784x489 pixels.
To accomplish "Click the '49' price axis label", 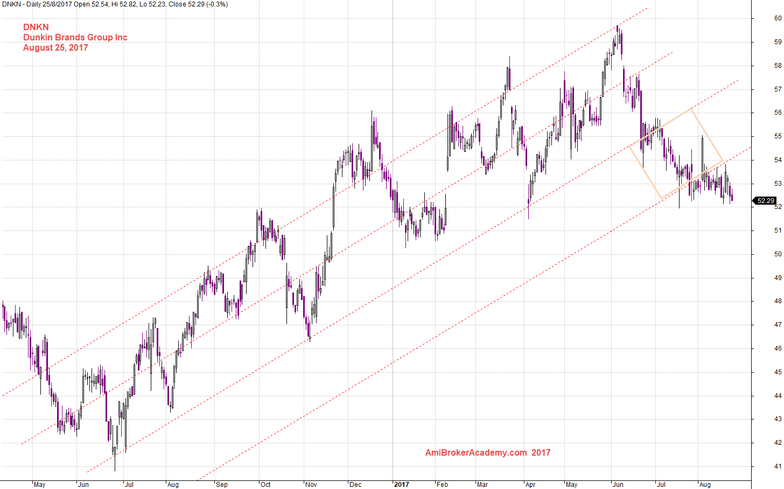I will pos(778,278).
